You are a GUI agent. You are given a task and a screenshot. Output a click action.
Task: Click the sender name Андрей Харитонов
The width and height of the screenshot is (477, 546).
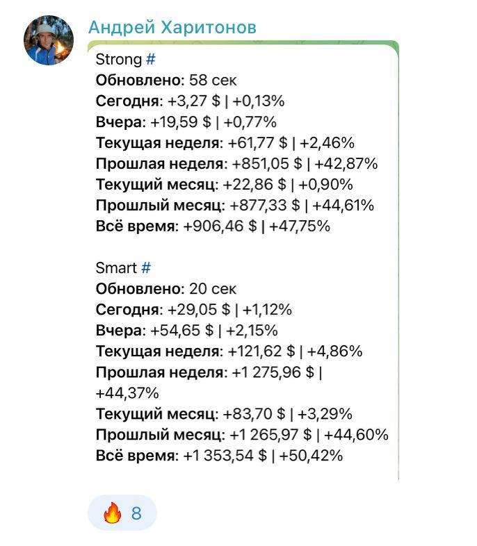click(x=172, y=27)
